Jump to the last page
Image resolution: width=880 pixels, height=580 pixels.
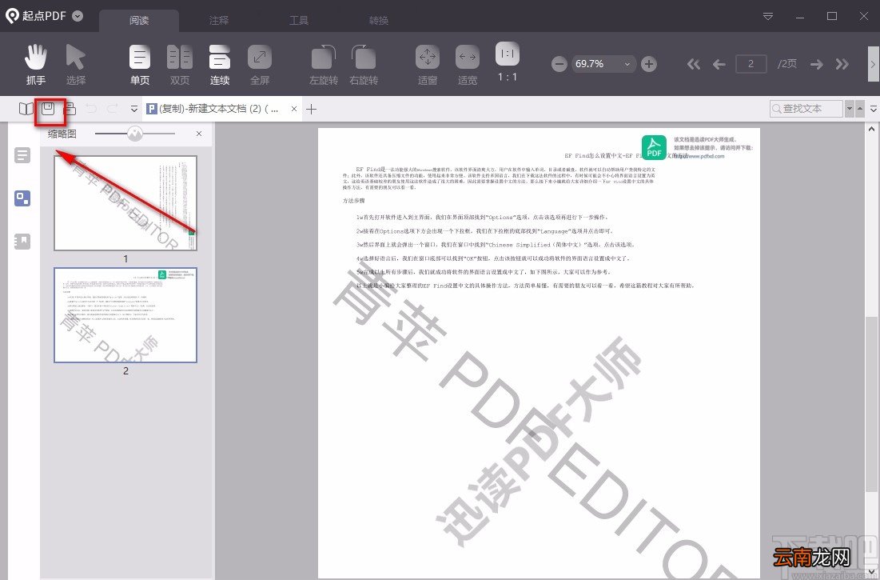click(x=842, y=64)
